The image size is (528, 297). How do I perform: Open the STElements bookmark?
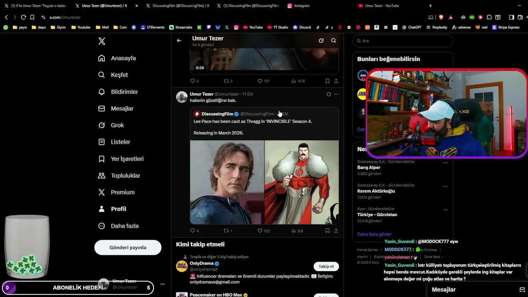(153, 27)
